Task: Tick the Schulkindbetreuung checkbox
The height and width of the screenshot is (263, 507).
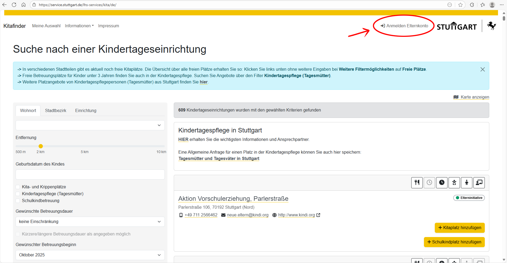Action: pos(18,201)
